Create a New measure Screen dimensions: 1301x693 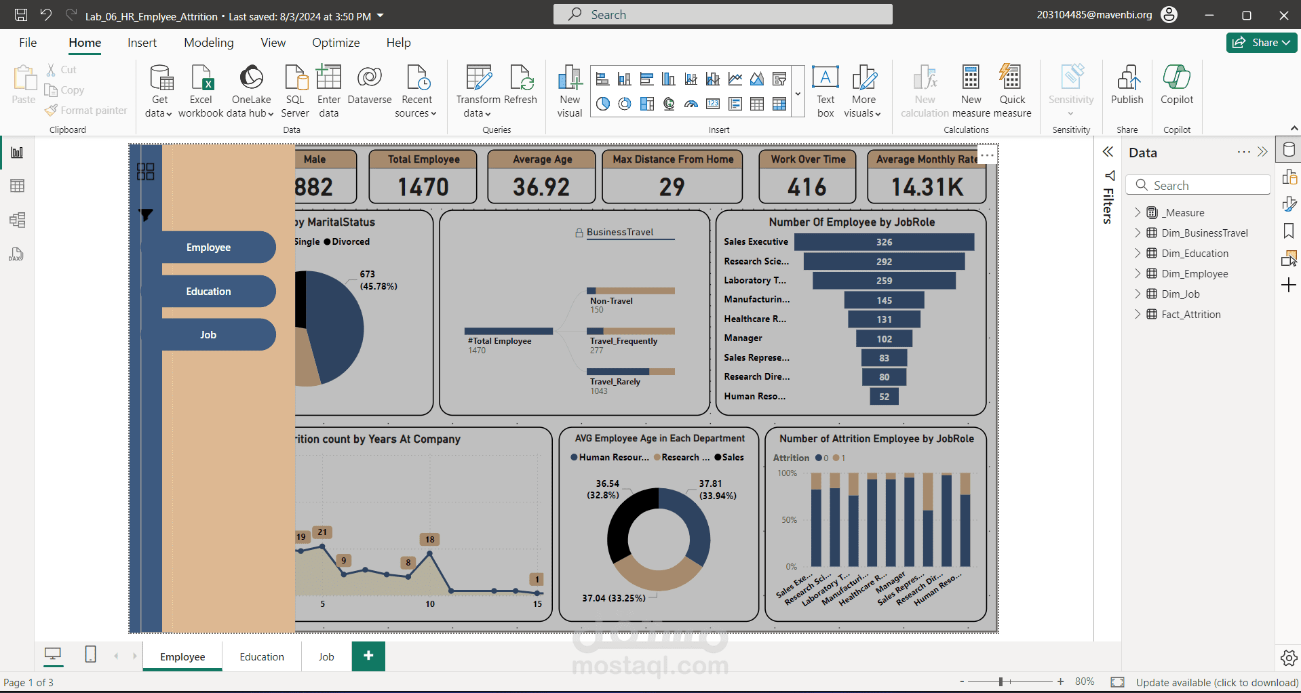[x=971, y=92]
